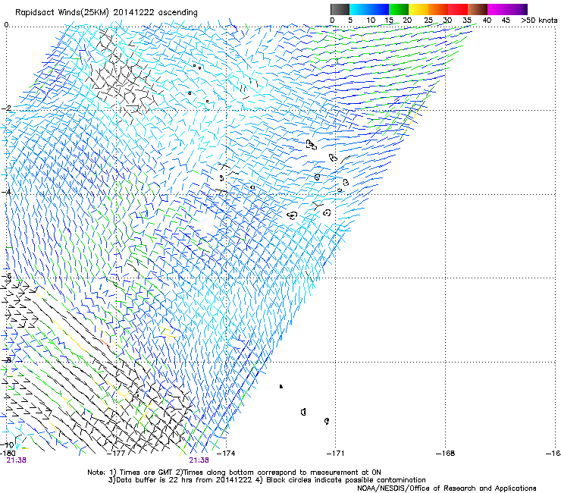Click the latitude label '-10'
Viewport: 561px width, 493px height.
pos(8,445)
